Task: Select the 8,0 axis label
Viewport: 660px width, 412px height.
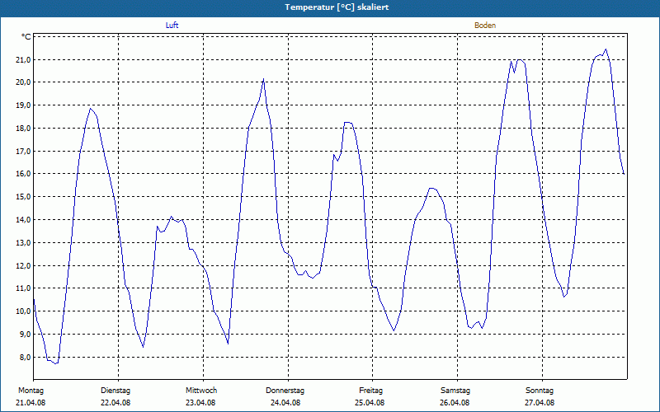Action: coord(26,358)
